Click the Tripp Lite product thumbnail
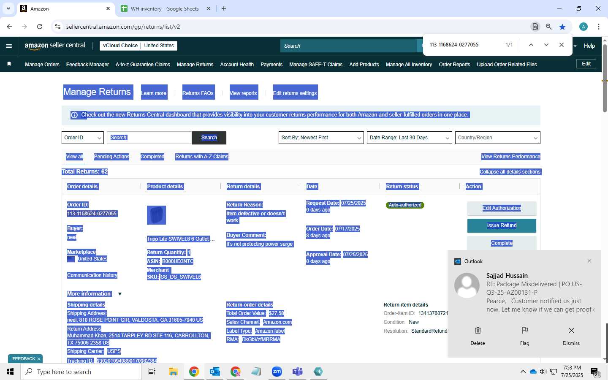The image size is (608, 380). [156, 215]
